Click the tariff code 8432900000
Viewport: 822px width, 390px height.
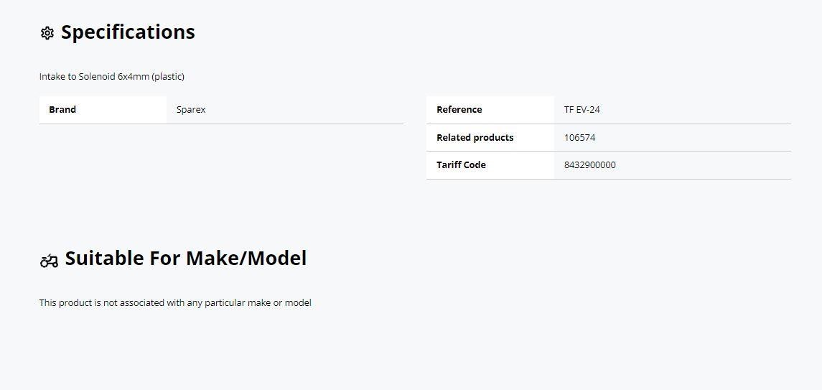590,165
